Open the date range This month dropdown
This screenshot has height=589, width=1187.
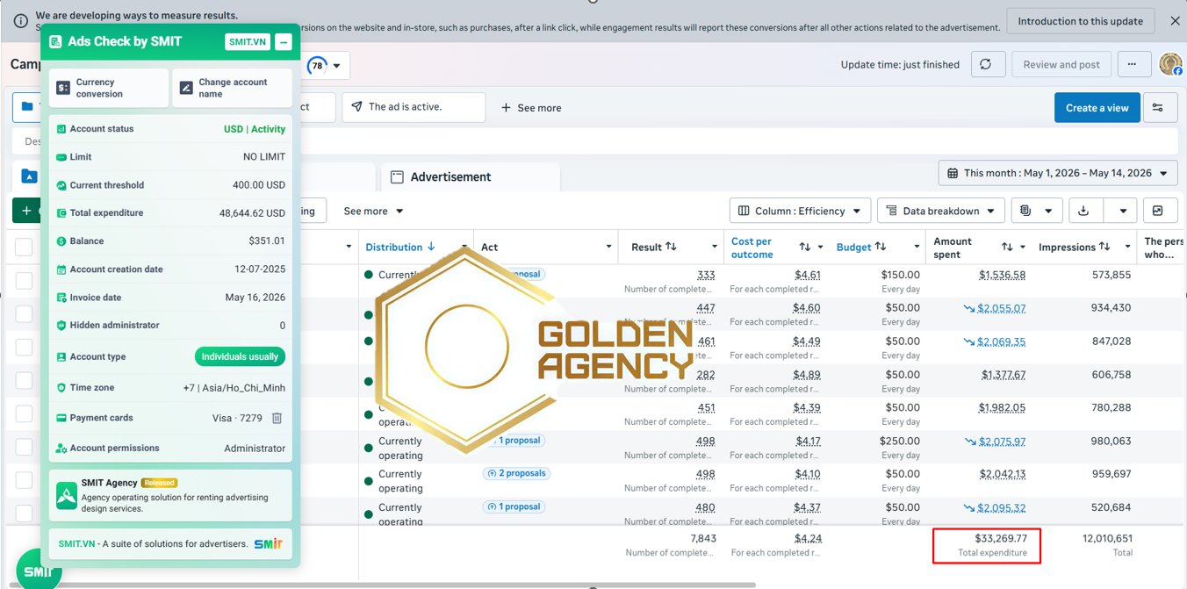pyautogui.click(x=1058, y=174)
